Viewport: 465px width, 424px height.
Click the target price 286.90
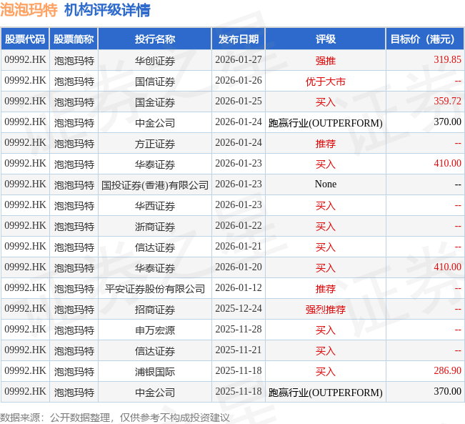coord(447,371)
